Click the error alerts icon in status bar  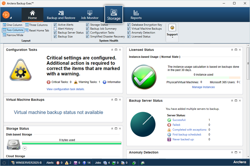(58, 163)
